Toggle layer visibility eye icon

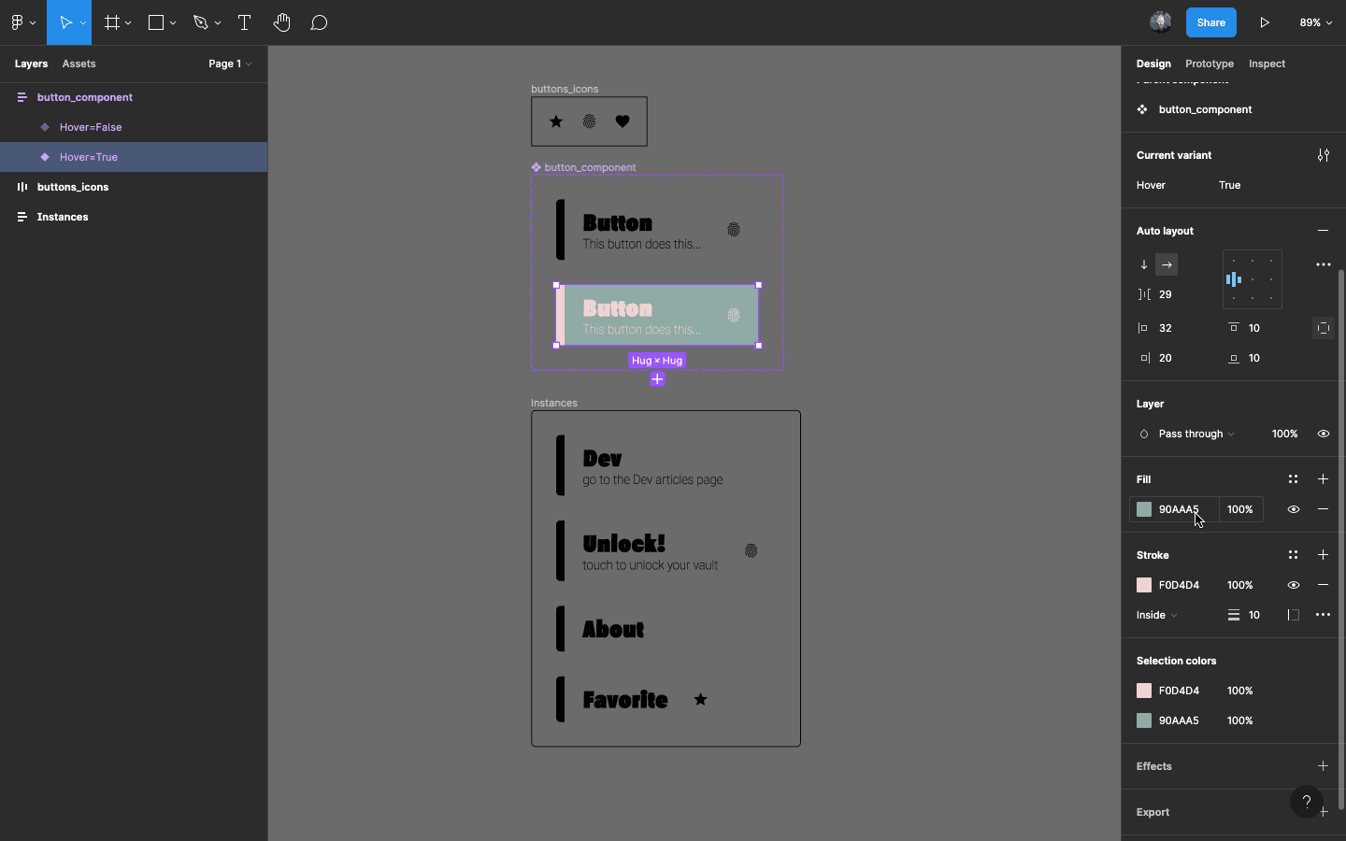(x=1323, y=434)
